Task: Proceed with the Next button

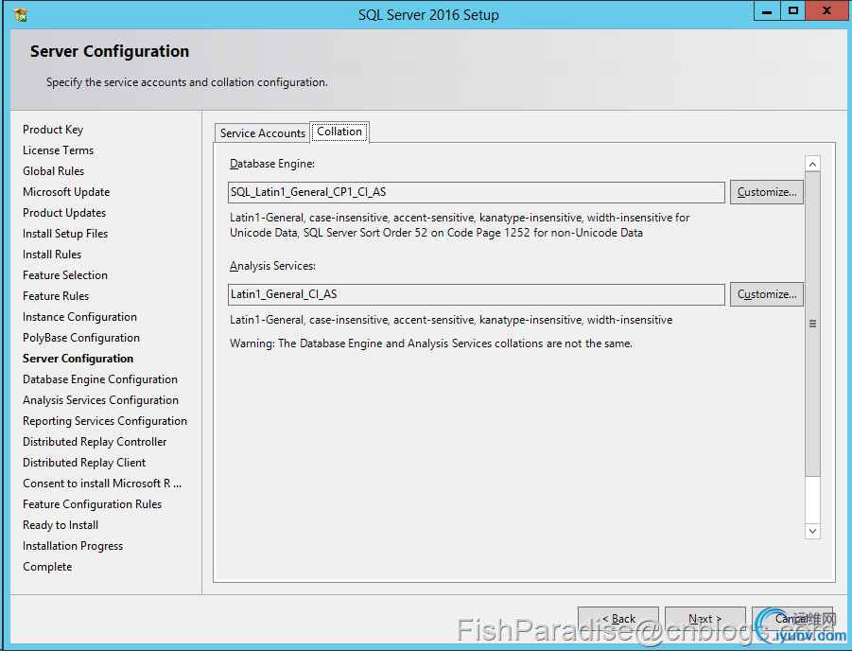Action: pos(705,619)
